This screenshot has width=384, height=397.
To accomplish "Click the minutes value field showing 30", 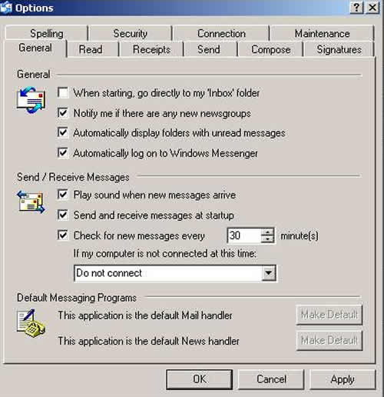I will (x=244, y=235).
